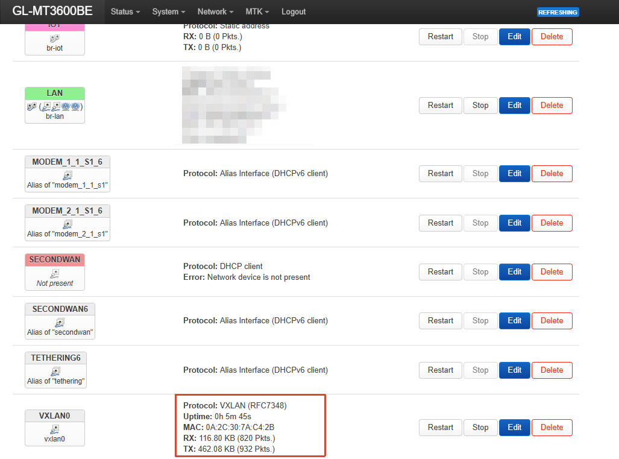Image resolution: width=619 pixels, height=459 pixels.
Task: Stop the MODEM_2_1_S1_6 interface
Action: [x=480, y=223]
